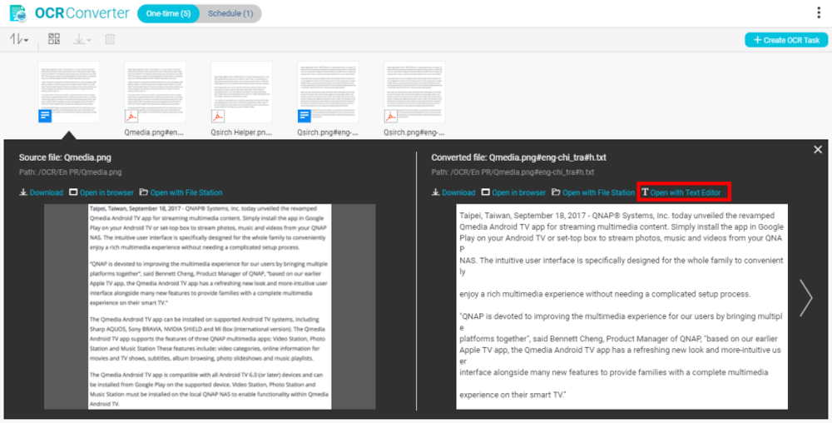Image resolution: width=832 pixels, height=423 pixels.
Task: Click text-file badge on first thumbnail
Action: (x=45, y=116)
